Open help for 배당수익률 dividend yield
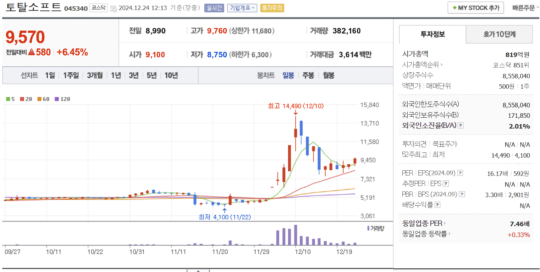The width and height of the screenshot is (540, 272). (437, 204)
